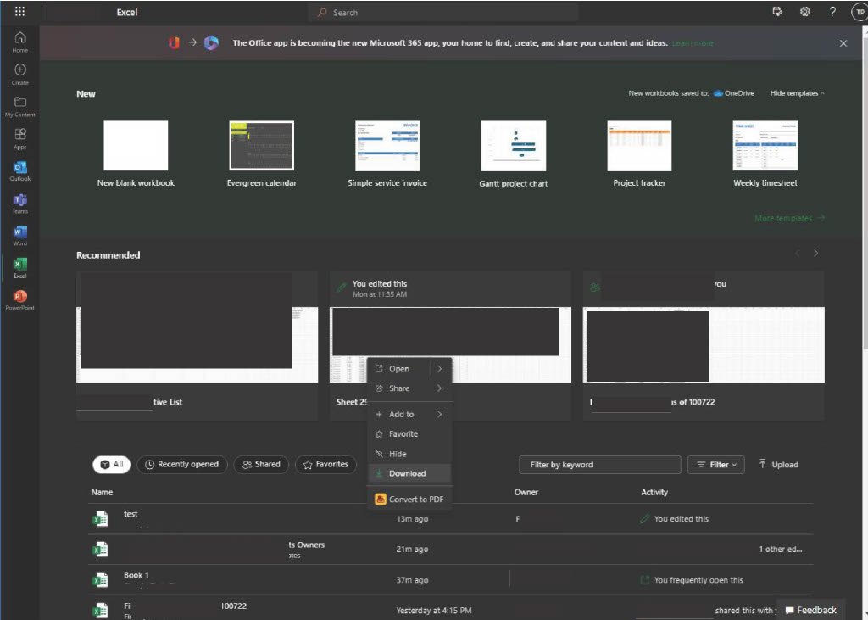Open the settings gear icon
Viewport: 868px width, 620px height.
(x=805, y=12)
